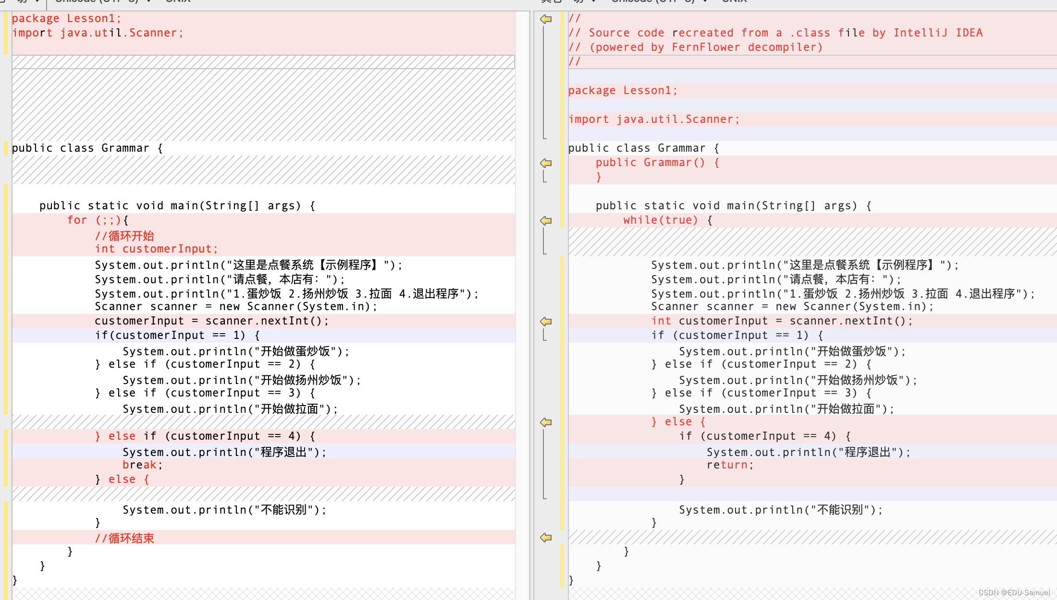
Task: Click copy-left arrow beside the '//循环结束' difference
Action: (546, 538)
